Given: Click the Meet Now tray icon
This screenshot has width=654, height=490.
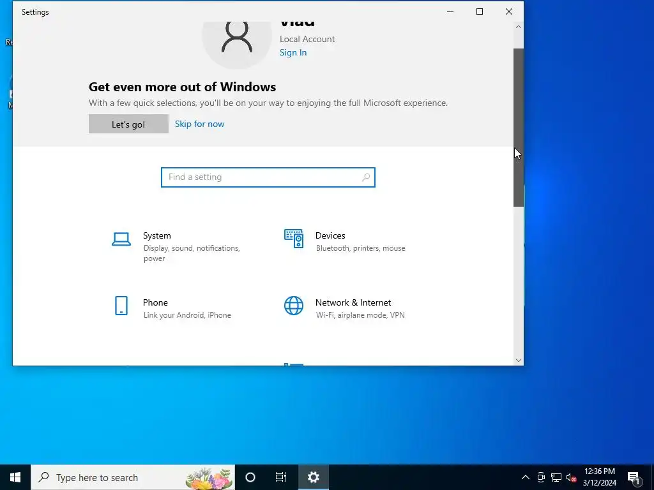Looking at the screenshot, I should point(541,477).
